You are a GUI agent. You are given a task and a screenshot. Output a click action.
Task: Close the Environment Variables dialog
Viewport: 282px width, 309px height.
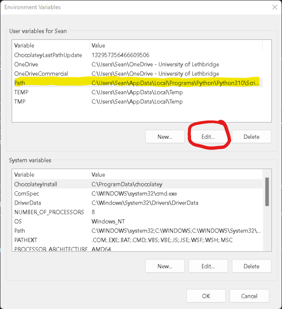pos(274,7)
